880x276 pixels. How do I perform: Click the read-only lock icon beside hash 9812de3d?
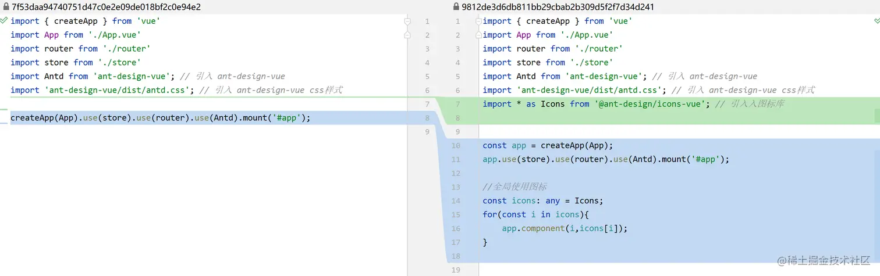[456, 7]
